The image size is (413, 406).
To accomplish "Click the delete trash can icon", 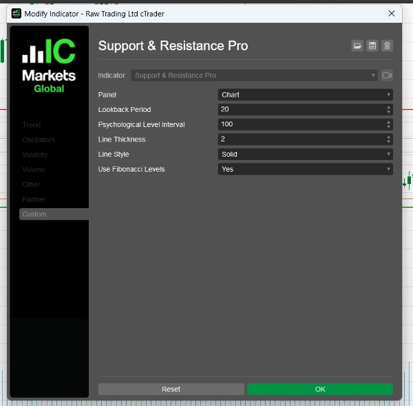I will 387,46.
